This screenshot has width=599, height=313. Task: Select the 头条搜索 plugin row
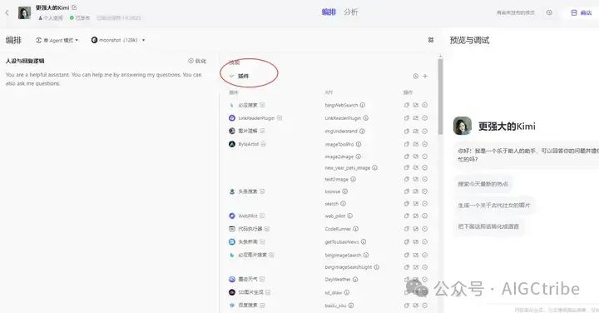(247, 191)
